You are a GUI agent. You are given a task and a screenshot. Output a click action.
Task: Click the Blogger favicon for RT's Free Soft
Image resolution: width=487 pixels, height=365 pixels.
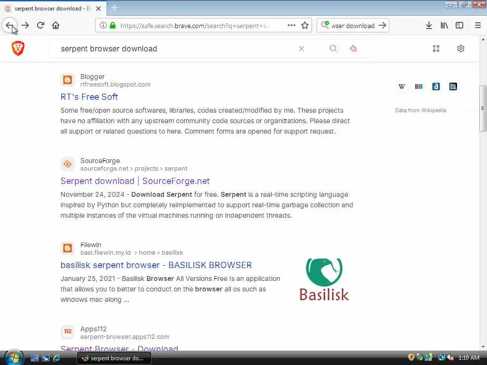68,80
